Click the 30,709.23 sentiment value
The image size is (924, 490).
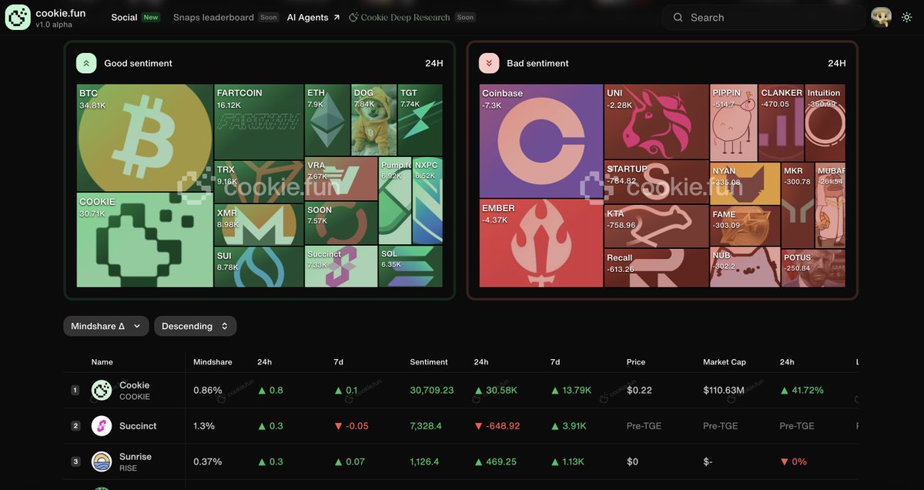[432, 391]
